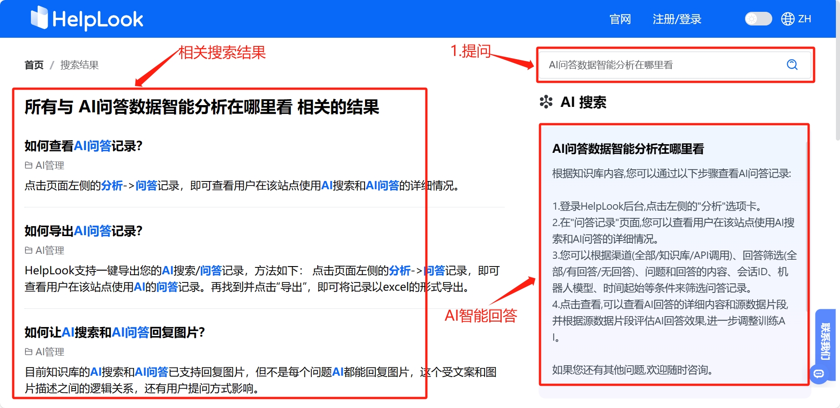Click the AI 搜索 sparkle icon

click(x=546, y=102)
